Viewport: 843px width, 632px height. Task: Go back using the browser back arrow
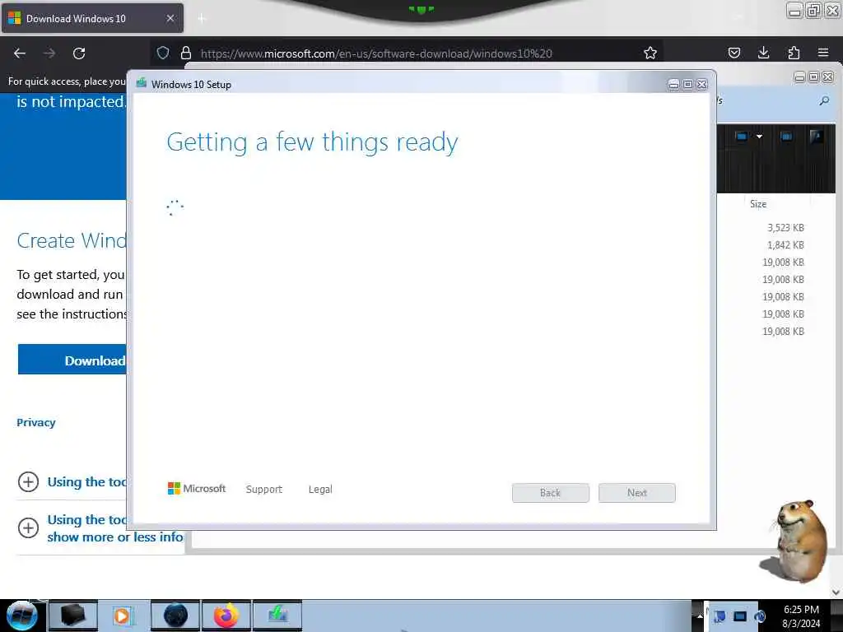pyautogui.click(x=20, y=53)
